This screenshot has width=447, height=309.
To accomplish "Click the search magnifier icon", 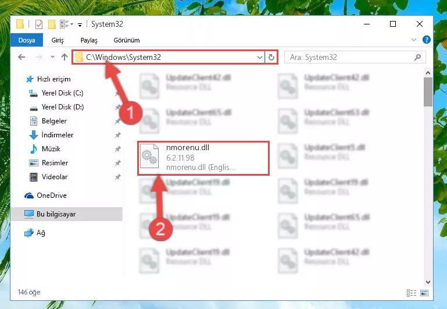I will point(417,58).
